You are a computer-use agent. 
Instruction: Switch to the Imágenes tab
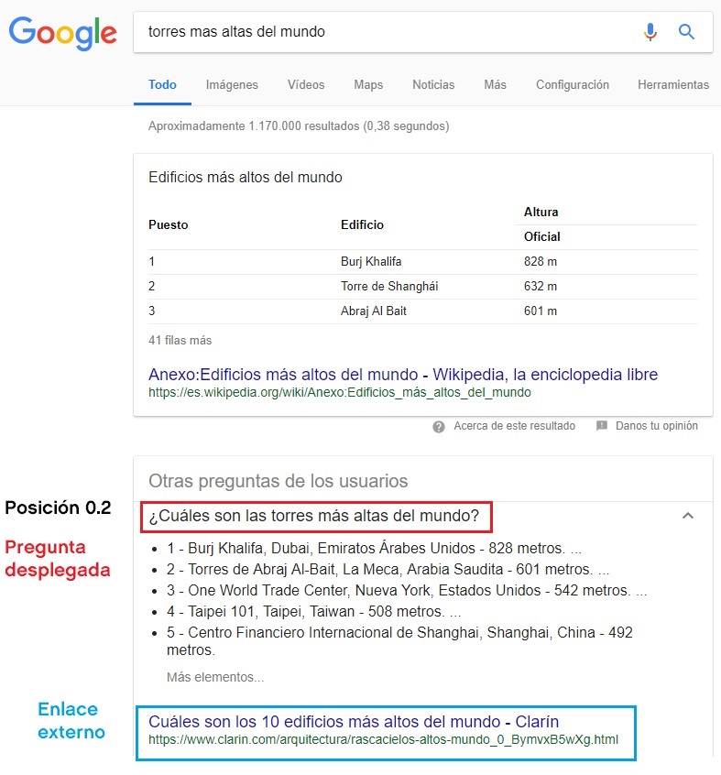[x=232, y=84]
